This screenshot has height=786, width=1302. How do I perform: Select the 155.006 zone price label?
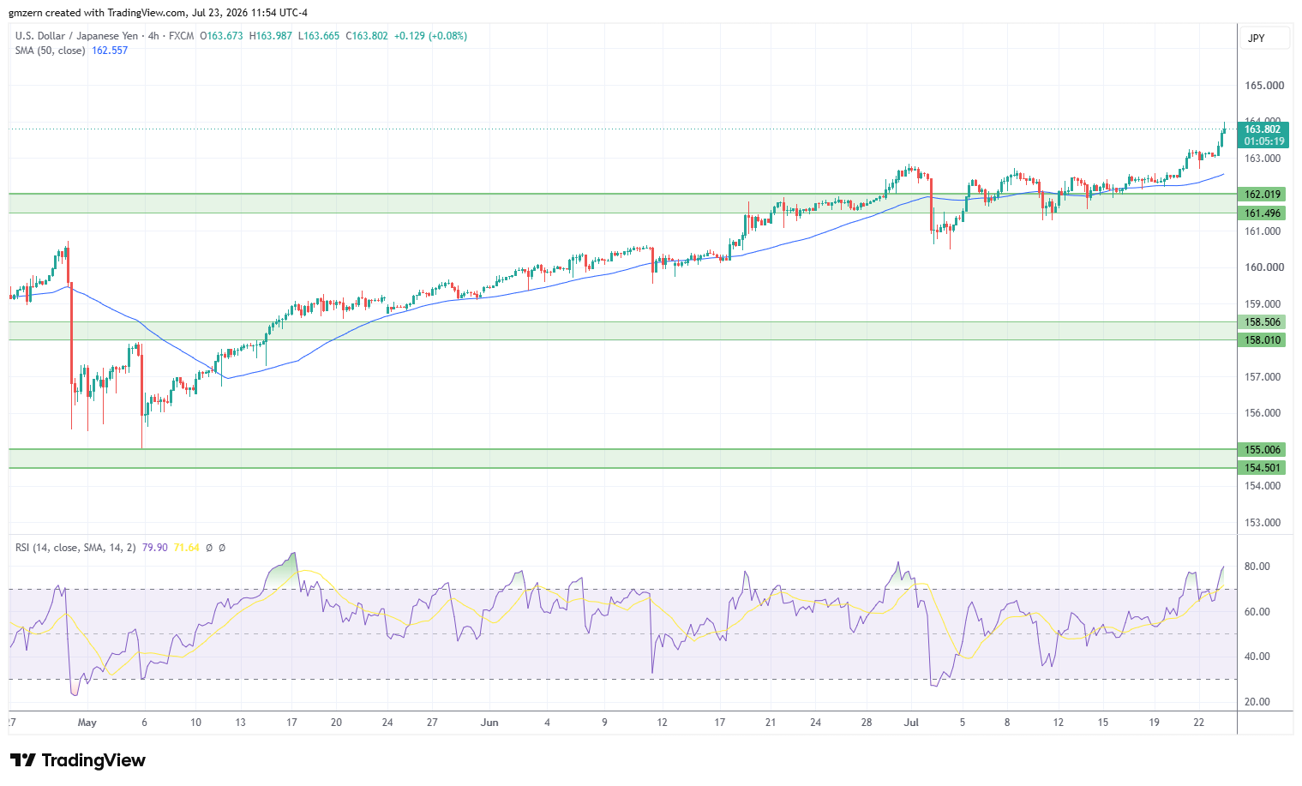click(1263, 450)
